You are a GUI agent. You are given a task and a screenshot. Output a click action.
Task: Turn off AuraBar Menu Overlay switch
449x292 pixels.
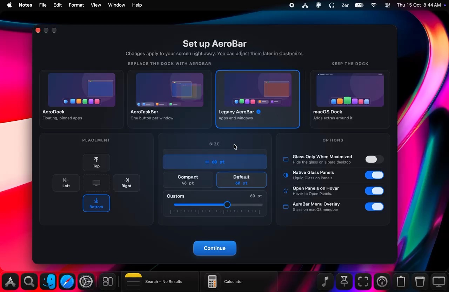(374, 207)
